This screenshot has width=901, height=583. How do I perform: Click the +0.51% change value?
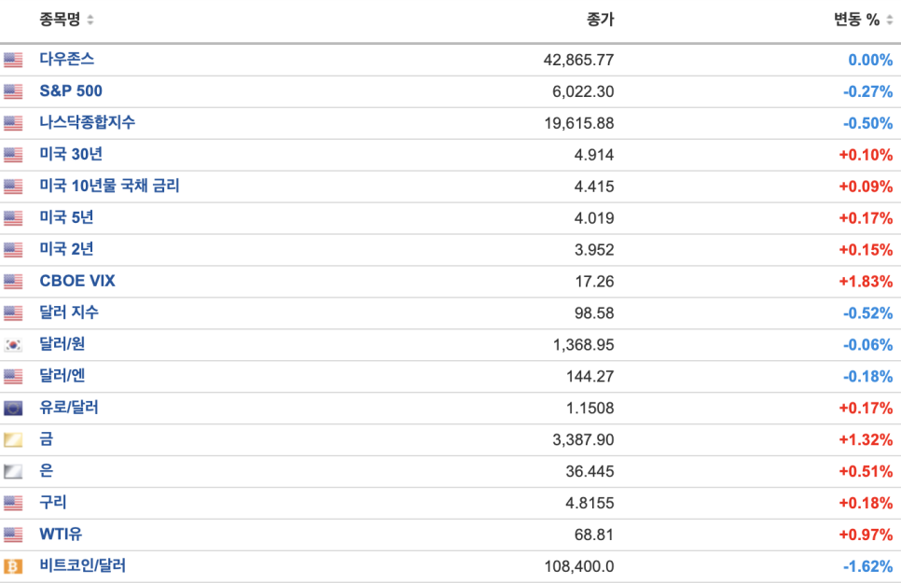point(866,471)
